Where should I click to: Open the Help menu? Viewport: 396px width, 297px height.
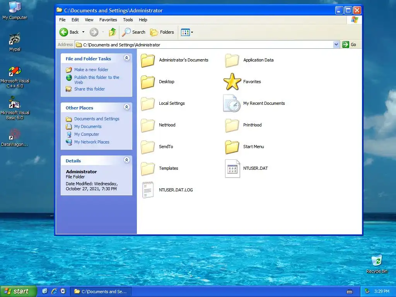point(143,20)
